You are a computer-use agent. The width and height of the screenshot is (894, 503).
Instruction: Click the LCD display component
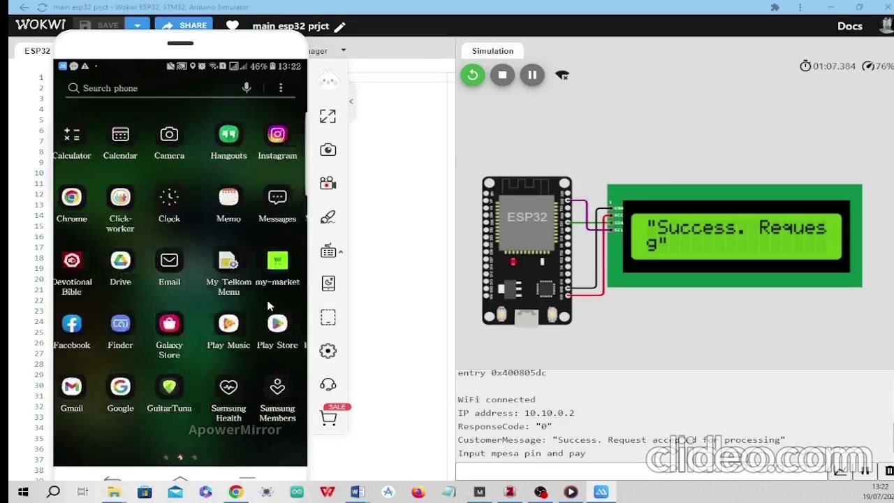735,236
